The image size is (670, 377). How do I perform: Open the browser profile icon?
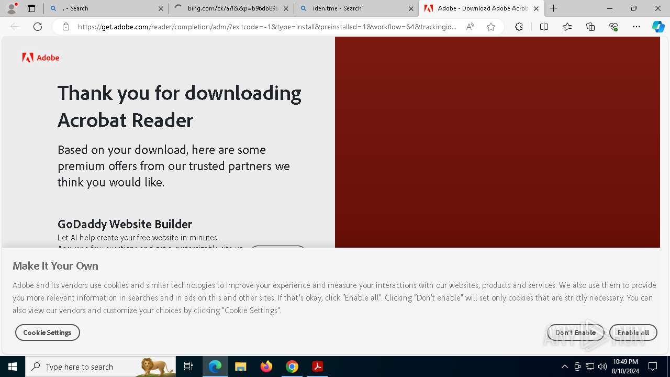click(x=12, y=8)
